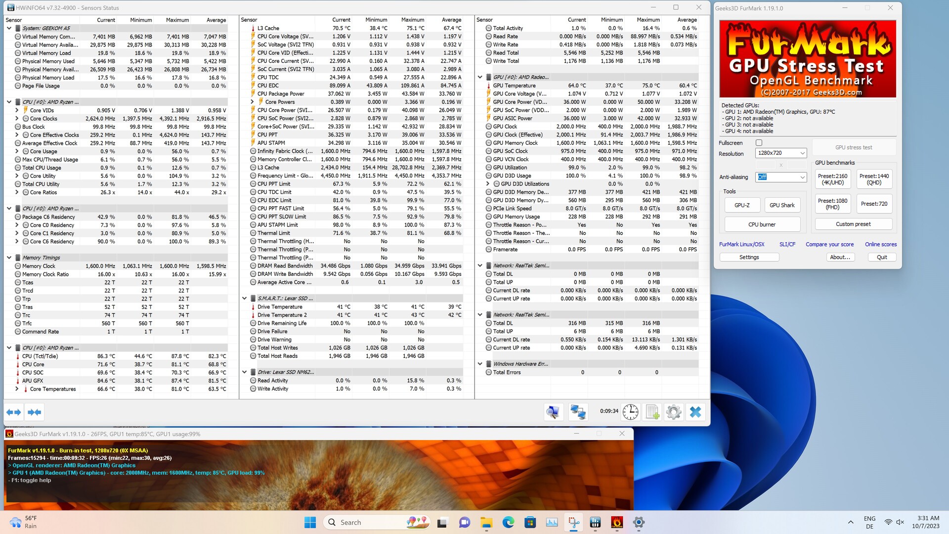Run Preset:1440 (QHD) benchmark
This screenshot has width=949, height=534.
pos(874,179)
